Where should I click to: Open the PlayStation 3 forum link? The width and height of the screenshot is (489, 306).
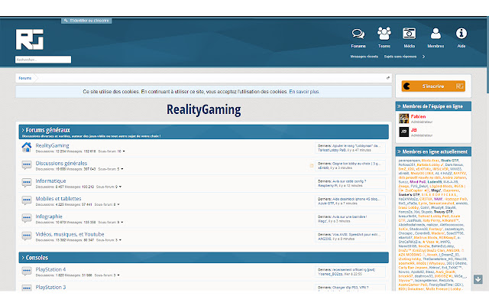click(x=50, y=288)
